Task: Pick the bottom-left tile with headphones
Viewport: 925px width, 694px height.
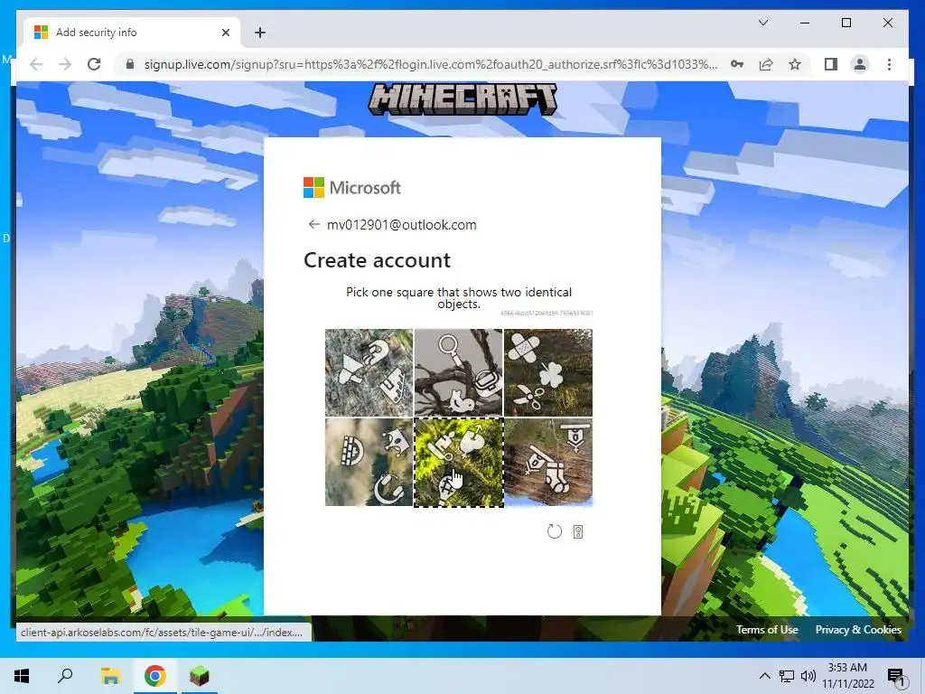Action: pyautogui.click(x=369, y=462)
